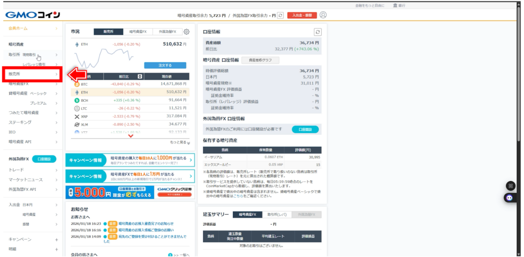The image size is (524, 257).
Task: Open the 資産推移グラフ button
Action: click(260, 60)
